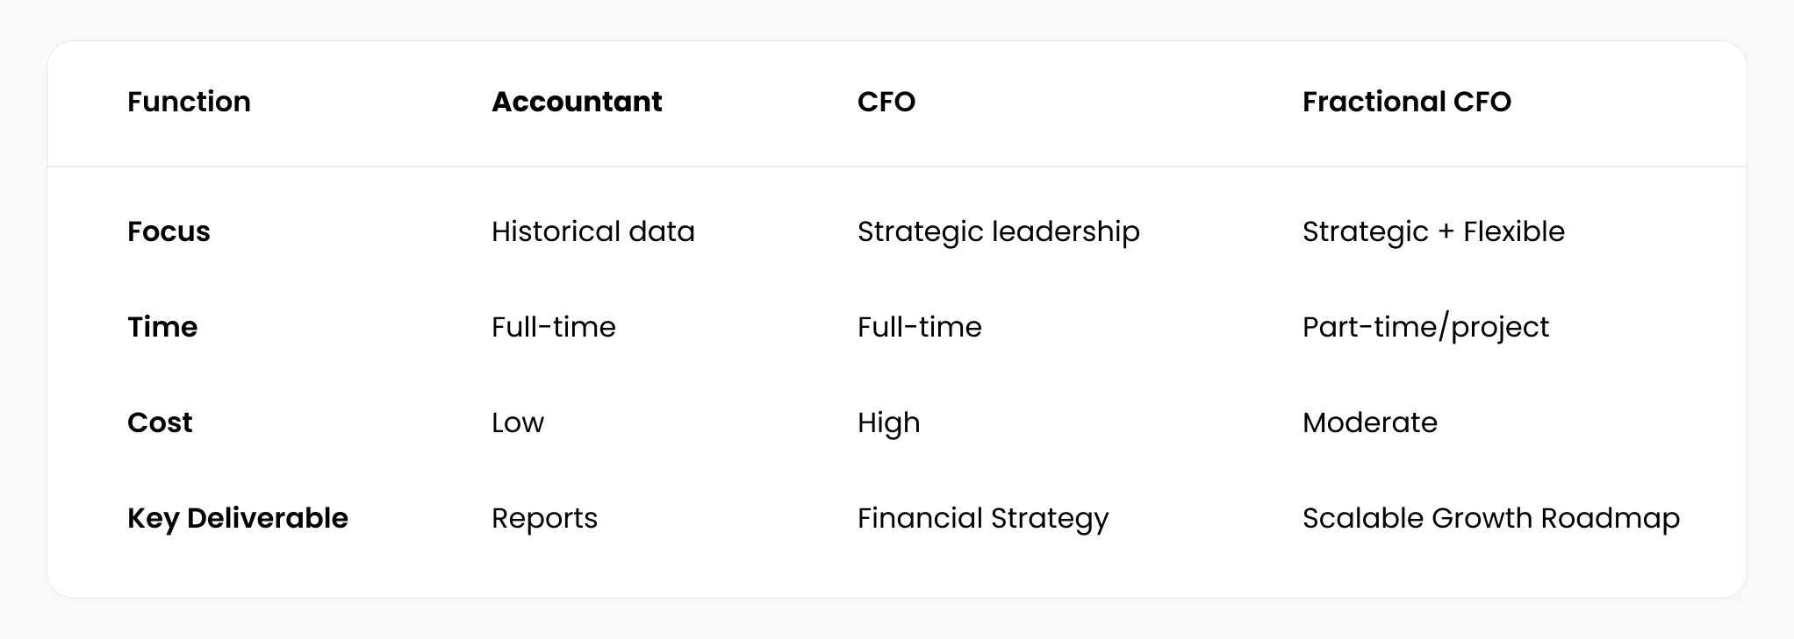Click the Focus row label

coord(169,231)
